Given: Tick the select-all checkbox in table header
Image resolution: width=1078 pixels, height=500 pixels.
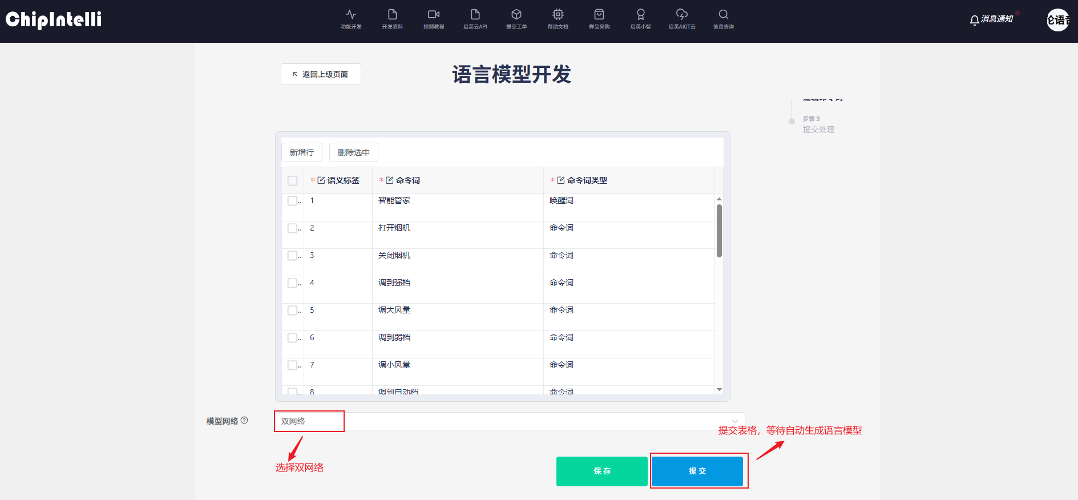Looking at the screenshot, I should tap(293, 181).
